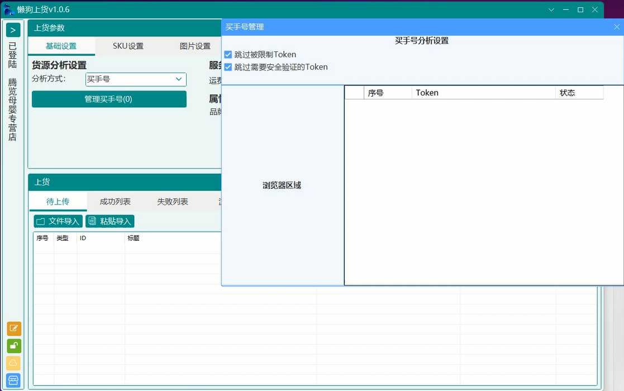Image resolution: width=624 pixels, height=391 pixels.
Task: Open the 分析方式 dropdown
Action: click(136, 79)
